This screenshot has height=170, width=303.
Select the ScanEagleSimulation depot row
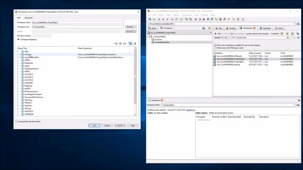[33, 94]
